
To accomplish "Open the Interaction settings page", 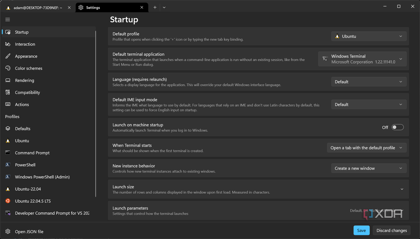I will (49, 44).
